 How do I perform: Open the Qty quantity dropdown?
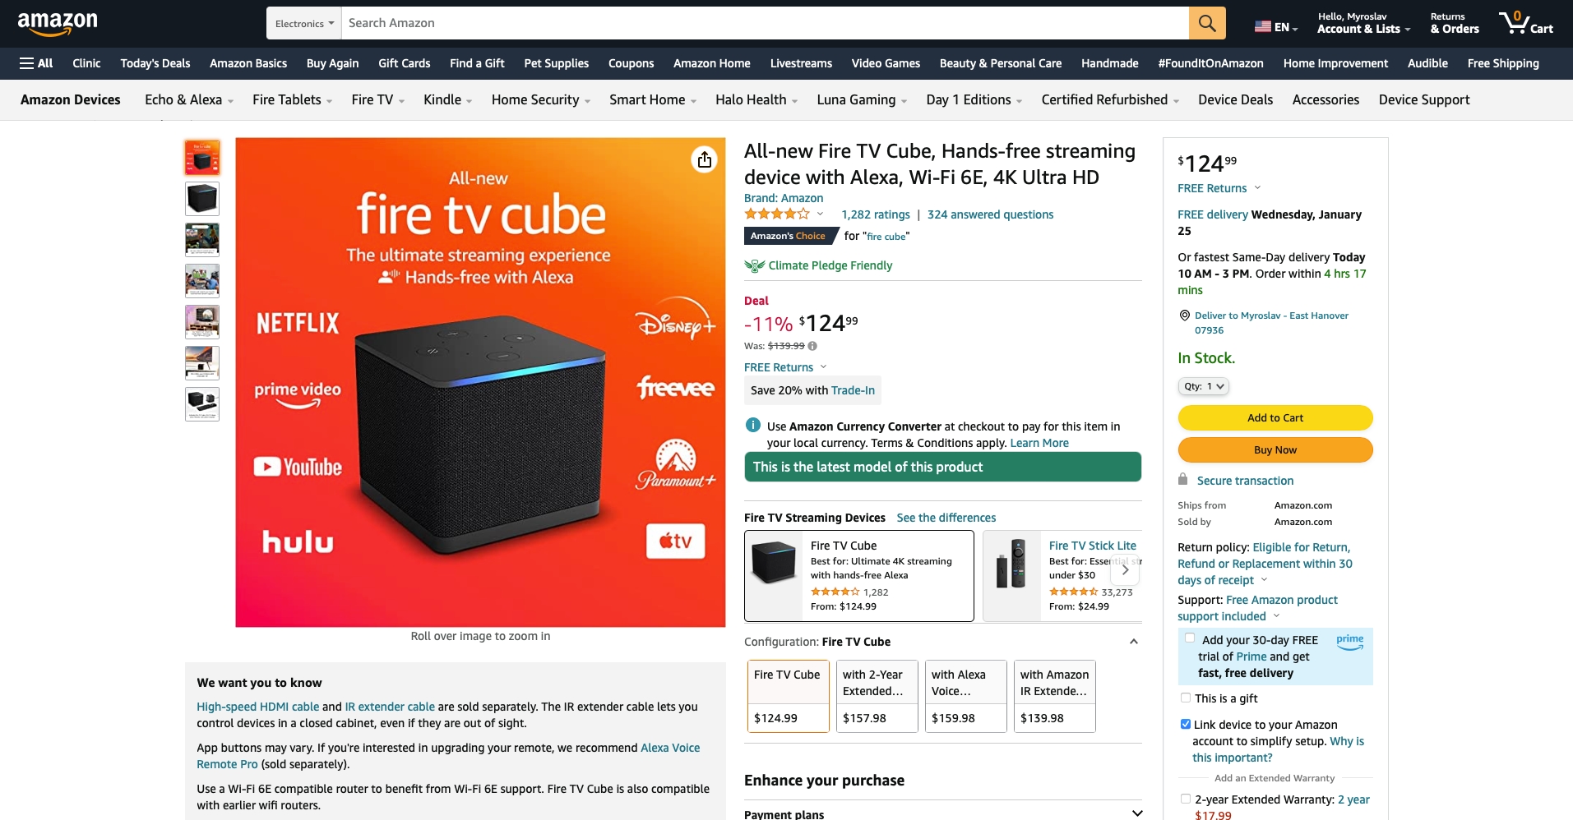click(1204, 386)
